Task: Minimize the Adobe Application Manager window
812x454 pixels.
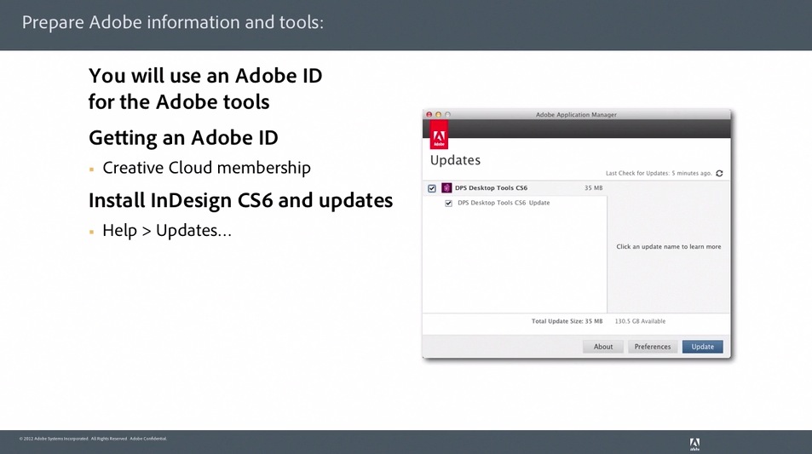Action: coord(438,114)
